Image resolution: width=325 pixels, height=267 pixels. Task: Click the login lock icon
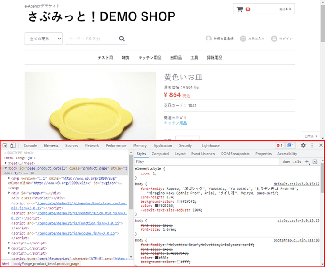tap(274, 39)
